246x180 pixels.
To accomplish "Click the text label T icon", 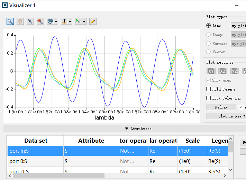I will pos(64,21).
